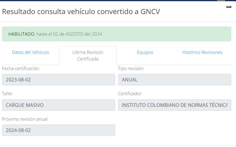Click the Próxima revisión anual field showing 2024-08-02
This screenshot has height=147, width=236.
tap(58, 130)
